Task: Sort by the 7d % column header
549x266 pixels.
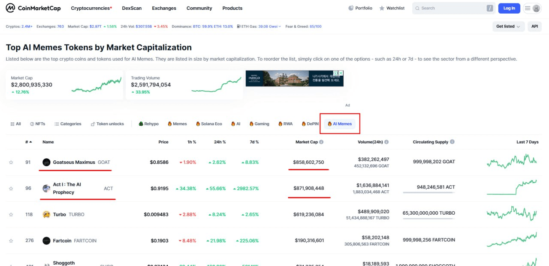Action: coord(254,142)
